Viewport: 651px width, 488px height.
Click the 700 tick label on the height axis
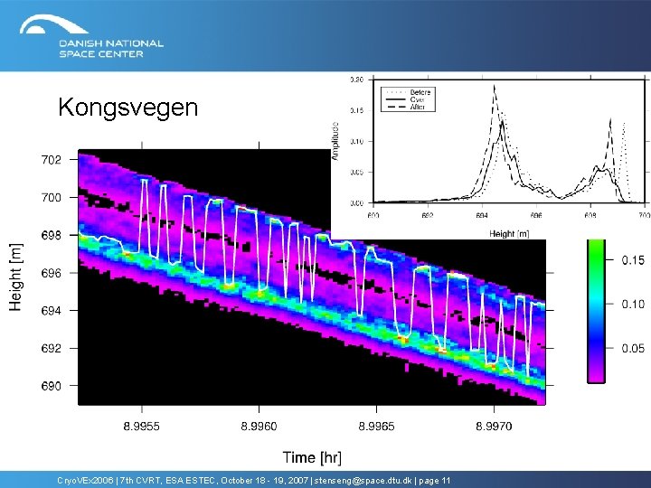51,198
